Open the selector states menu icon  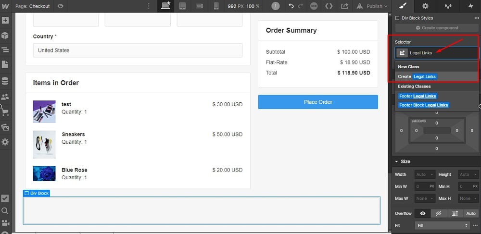pyautogui.click(x=402, y=53)
